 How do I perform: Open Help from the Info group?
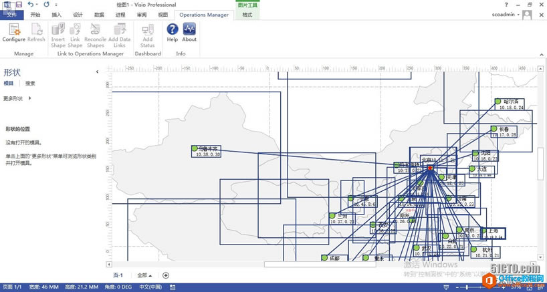(173, 33)
